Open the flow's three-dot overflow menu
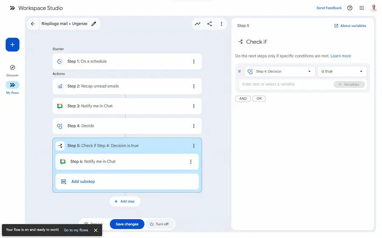The height and width of the screenshot is (238, 382). tap(222, 24)
